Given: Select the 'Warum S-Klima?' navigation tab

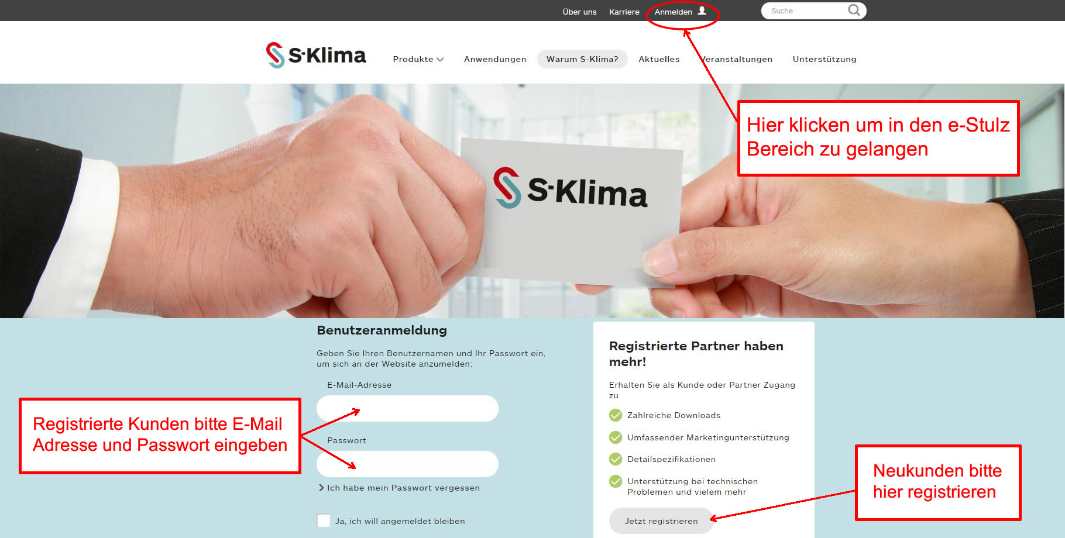Looking at the screenshot, I should pyautogui.click(x=582, y=59).
